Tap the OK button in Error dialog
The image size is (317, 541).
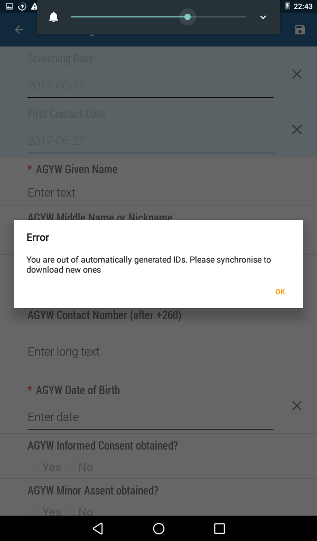[280, 292]
